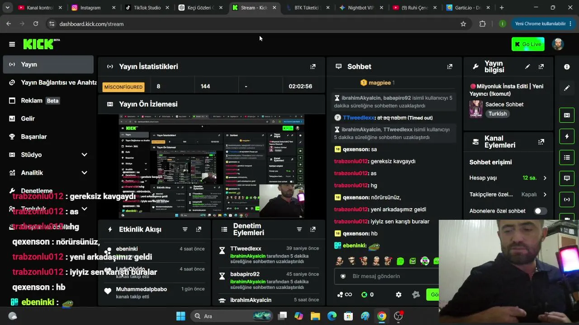The image size is (579, 325).
Task: Open Sadece Sohbet category link
Action: [x=504, y=104]
